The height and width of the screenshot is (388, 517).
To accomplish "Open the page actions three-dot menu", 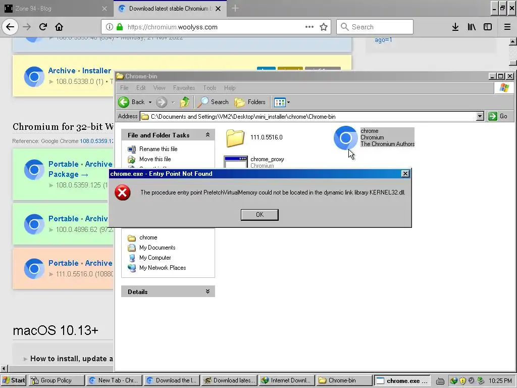I will pyautogui.click(x=309, y=27).
